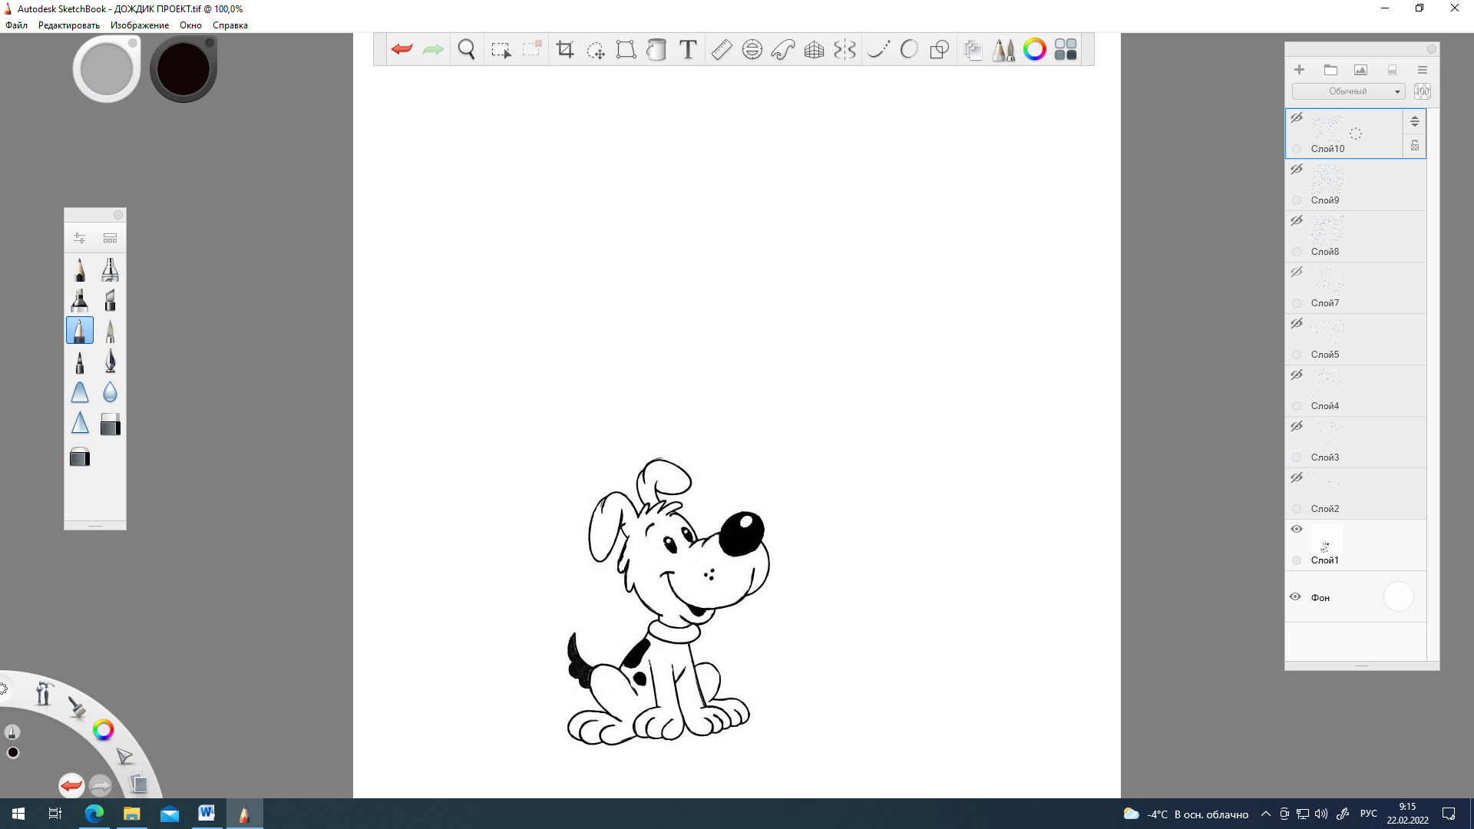
Task: Open the Файл menu
Action: click(x=16, y=25)
